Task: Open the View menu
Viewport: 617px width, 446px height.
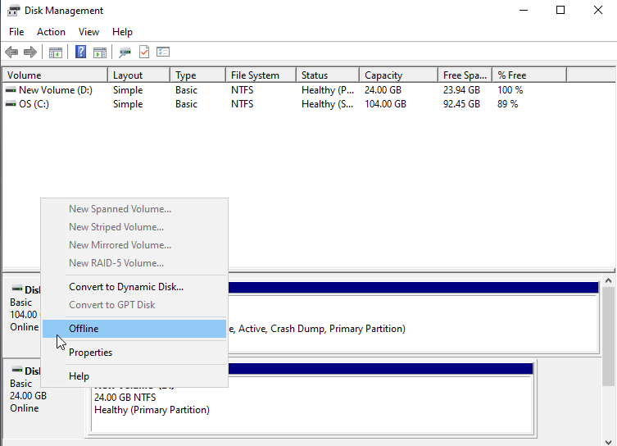Action: click(x=88, y=32)
